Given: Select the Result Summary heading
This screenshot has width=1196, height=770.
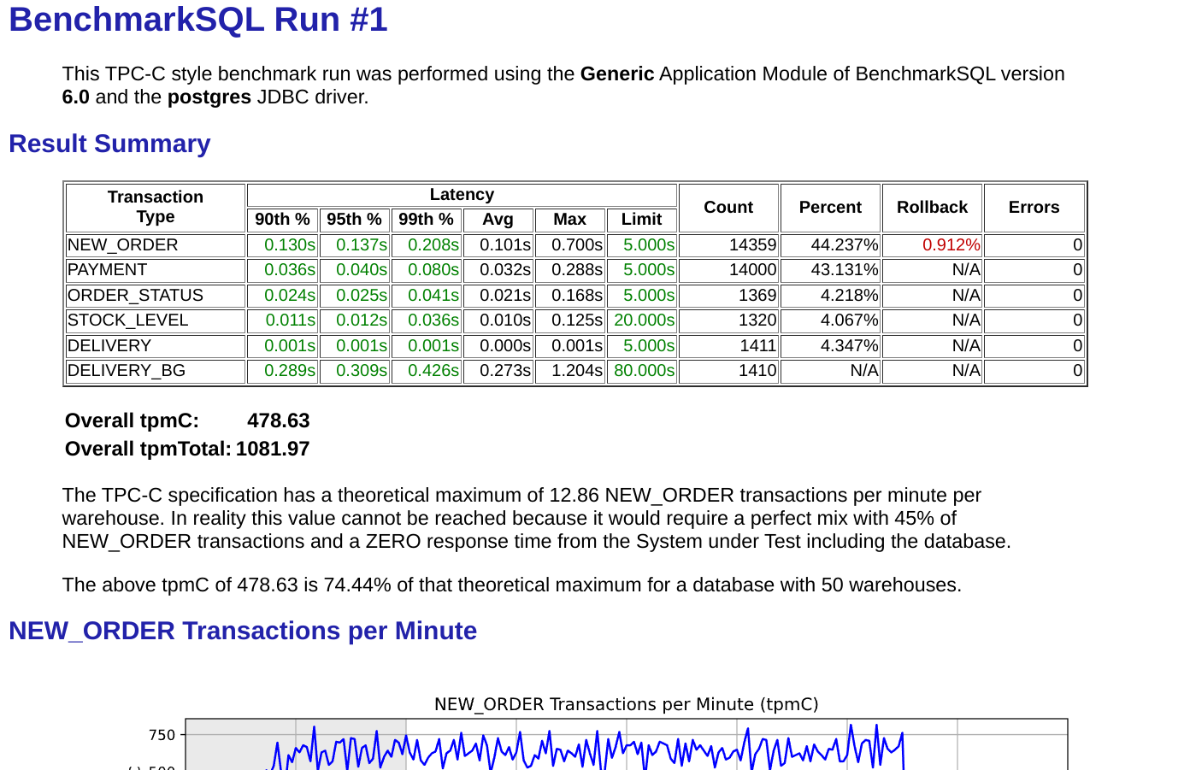Looking at the screenshot, I should [109, 144].
